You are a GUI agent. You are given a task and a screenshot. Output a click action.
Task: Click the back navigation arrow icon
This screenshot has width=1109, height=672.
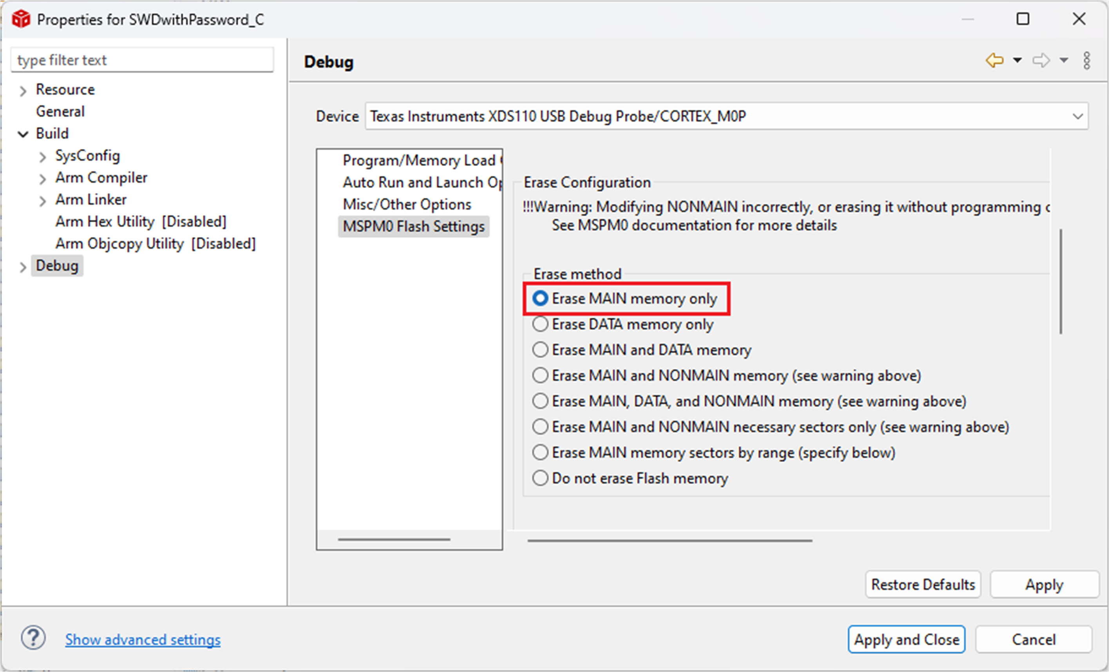[995, 60]
